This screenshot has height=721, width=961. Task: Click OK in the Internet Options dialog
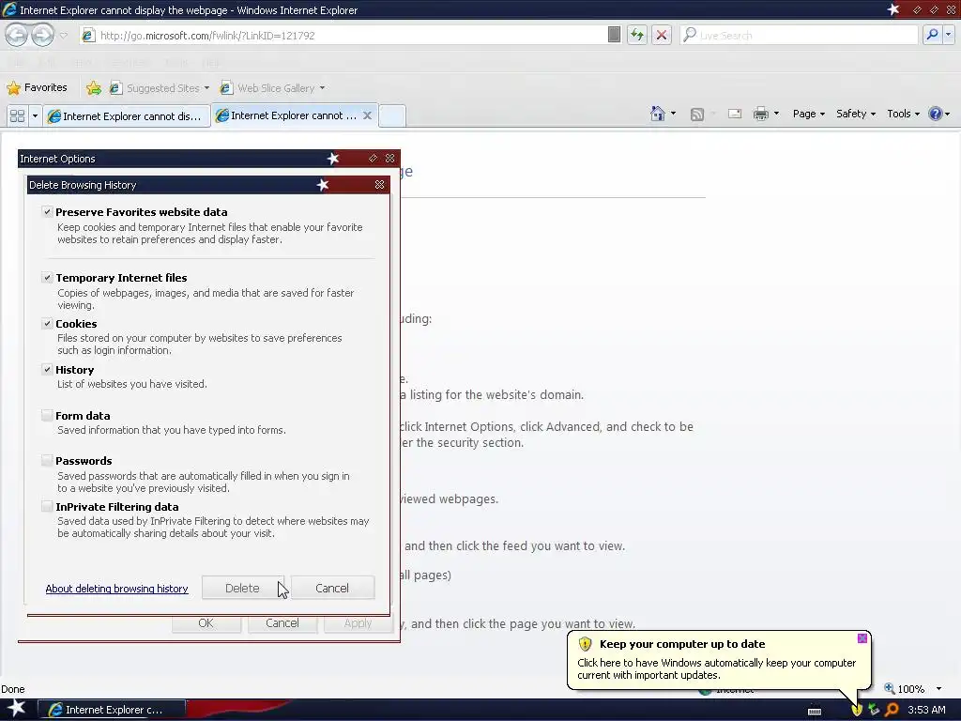point(206,623)
